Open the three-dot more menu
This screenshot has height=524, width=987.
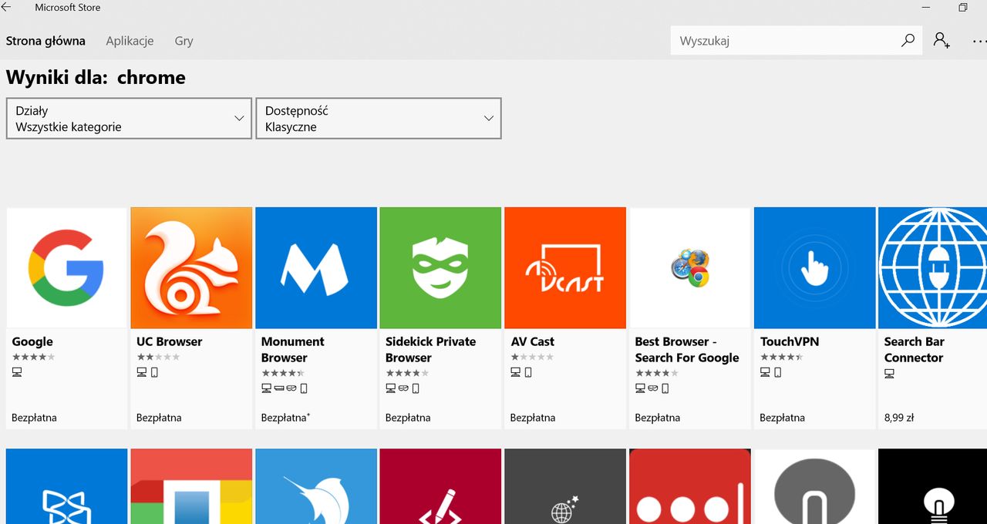click(x=979, y=41)
